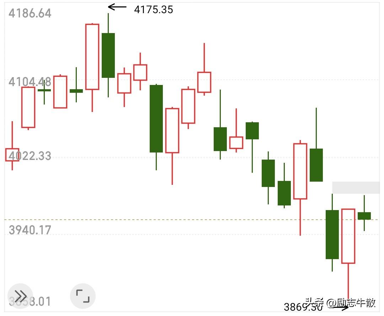This screenshot has width=384, height=316.
Task: Click the dashed current-price horizontal line
Action: pyautogui.click(x=192, y=220)
